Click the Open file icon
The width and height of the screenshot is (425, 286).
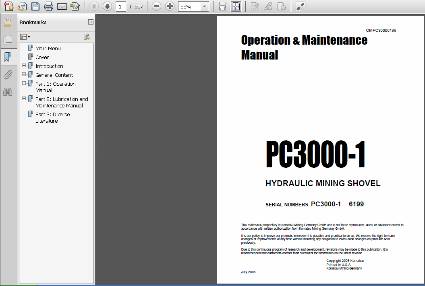[22, 6]
